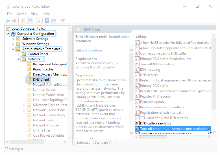Click the Control Panel folder icon
The width and height of the screenshot is (220, 155).
click(24, 54)
